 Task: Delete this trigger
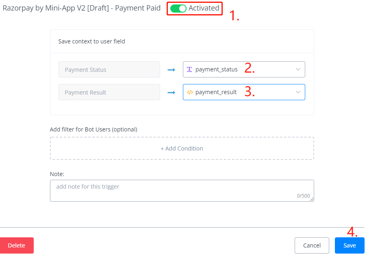coord(17,245)
